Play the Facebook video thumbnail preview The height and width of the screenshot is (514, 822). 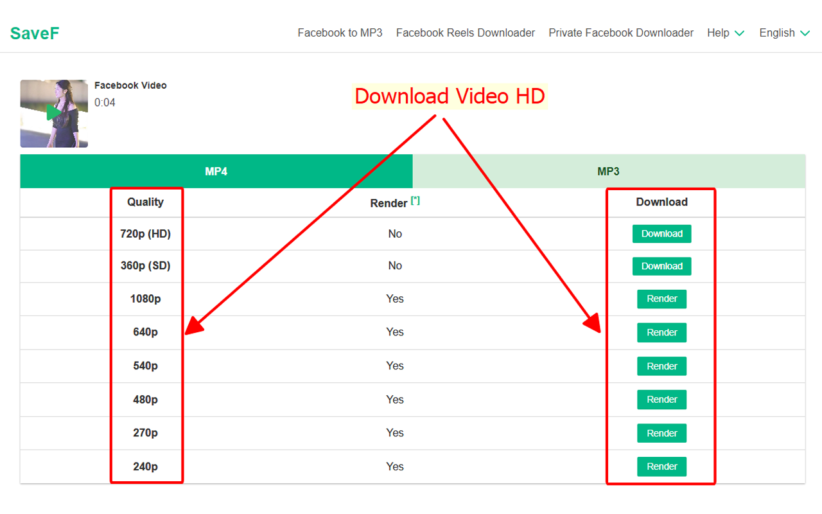(x=54, y=113)
